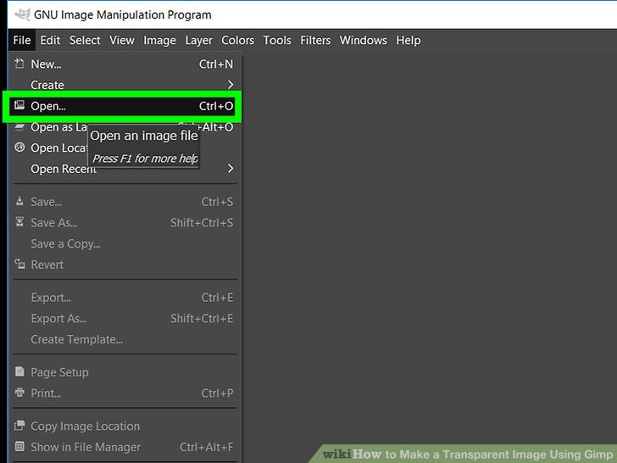This screenshot has width=617, height=463.
Task: Open the File menu
Action: 22,40
